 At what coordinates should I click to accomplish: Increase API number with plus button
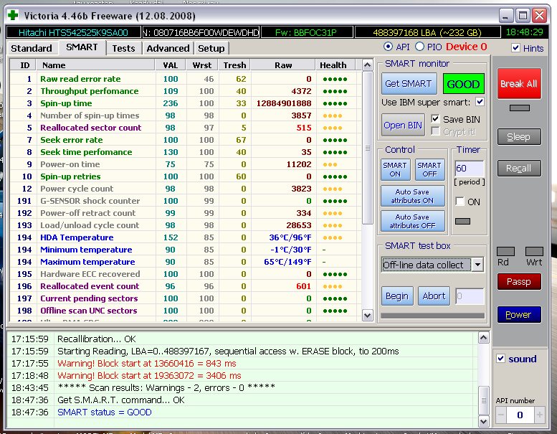point(539,415)
